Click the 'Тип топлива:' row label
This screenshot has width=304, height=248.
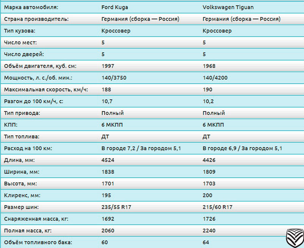pos(22,137)
